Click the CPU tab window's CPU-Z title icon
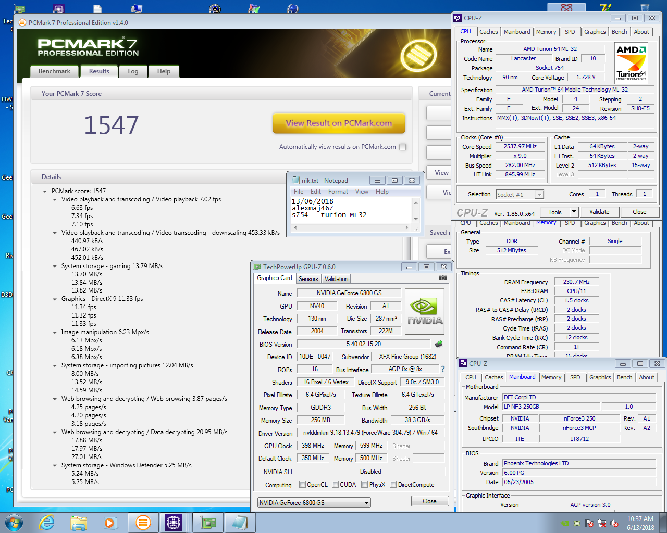 pos(458,18)
